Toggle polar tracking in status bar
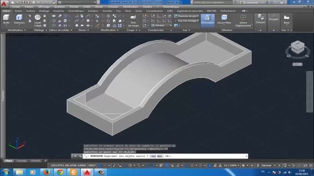This screenshot has height=176, width=314. tap(130, 165)
